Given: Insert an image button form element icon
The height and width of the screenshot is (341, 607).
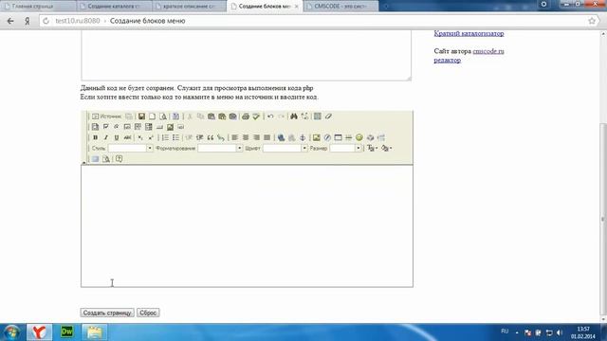Looking at the screenshot, I should click(x=170, y=127).
